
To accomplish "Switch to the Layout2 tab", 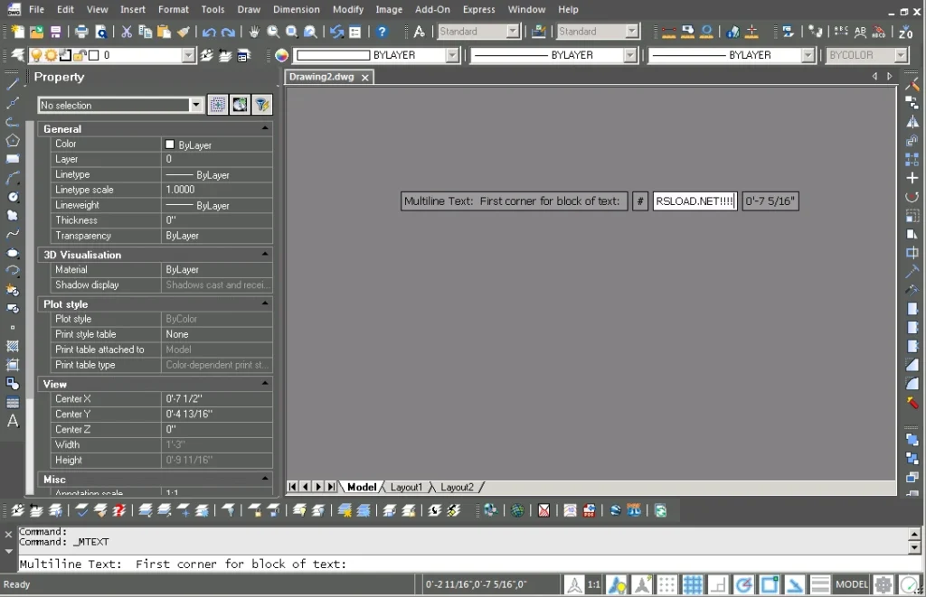I will tap(457, 488).
